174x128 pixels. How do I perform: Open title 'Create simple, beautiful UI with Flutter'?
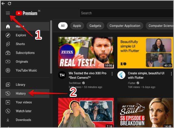point(146,75)
